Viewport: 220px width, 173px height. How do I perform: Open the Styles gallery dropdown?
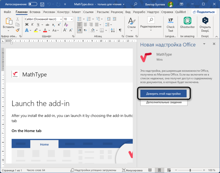click(131, 25)
